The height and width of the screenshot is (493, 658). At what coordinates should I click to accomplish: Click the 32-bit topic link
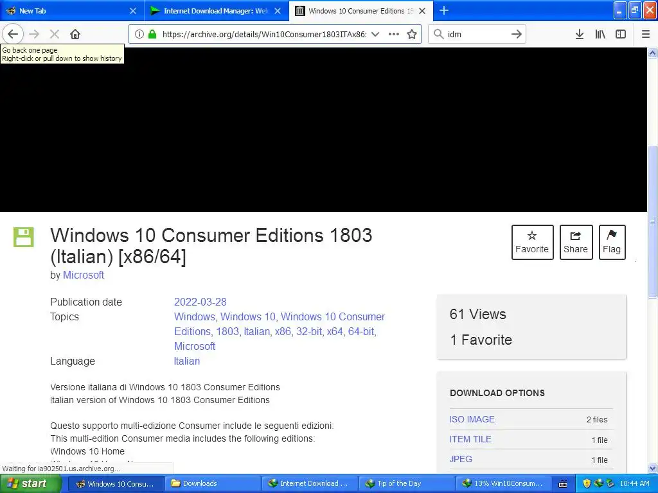309,331
